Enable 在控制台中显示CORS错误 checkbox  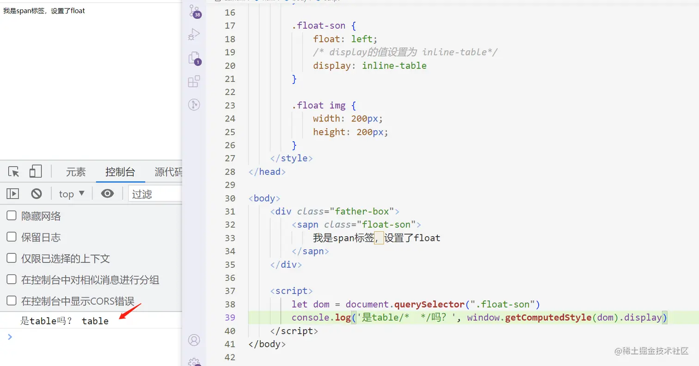(12, 301)
